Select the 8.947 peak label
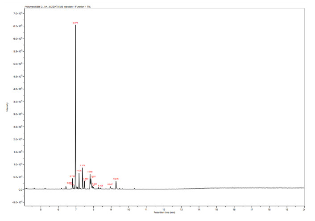This screenshot has width=315, height=221. (110, 184)
